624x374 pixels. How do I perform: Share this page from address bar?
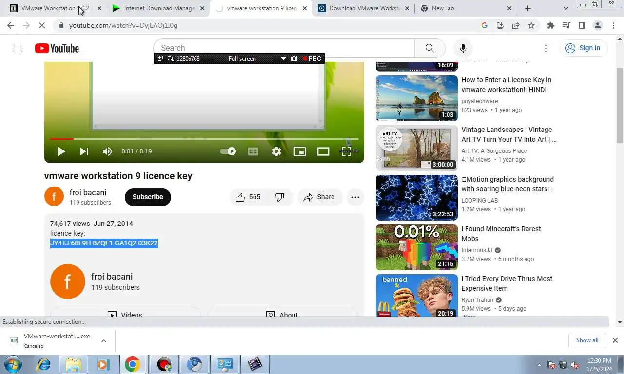coord(516,25)
